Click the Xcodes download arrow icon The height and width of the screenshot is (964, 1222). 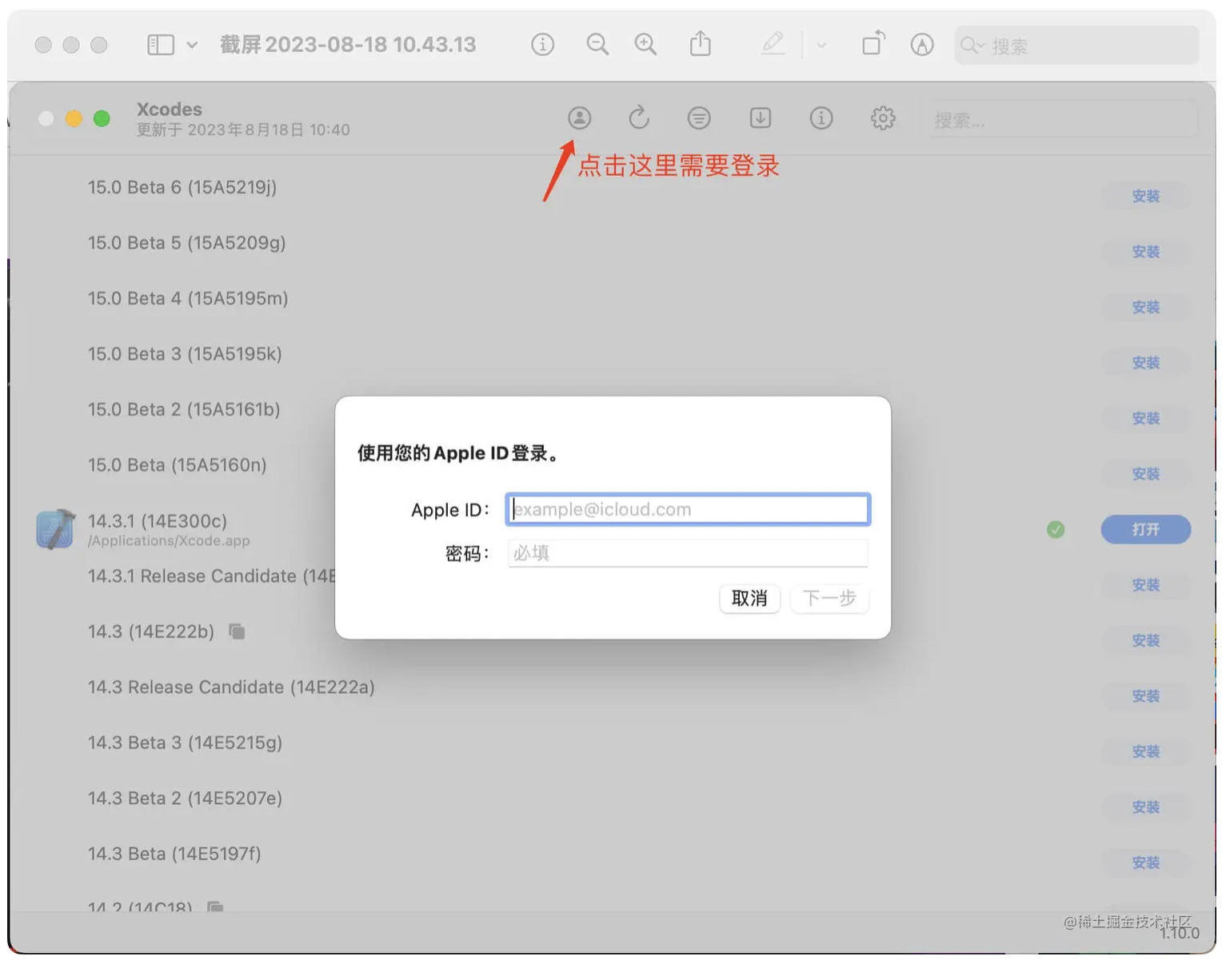[x=760, y=118]
